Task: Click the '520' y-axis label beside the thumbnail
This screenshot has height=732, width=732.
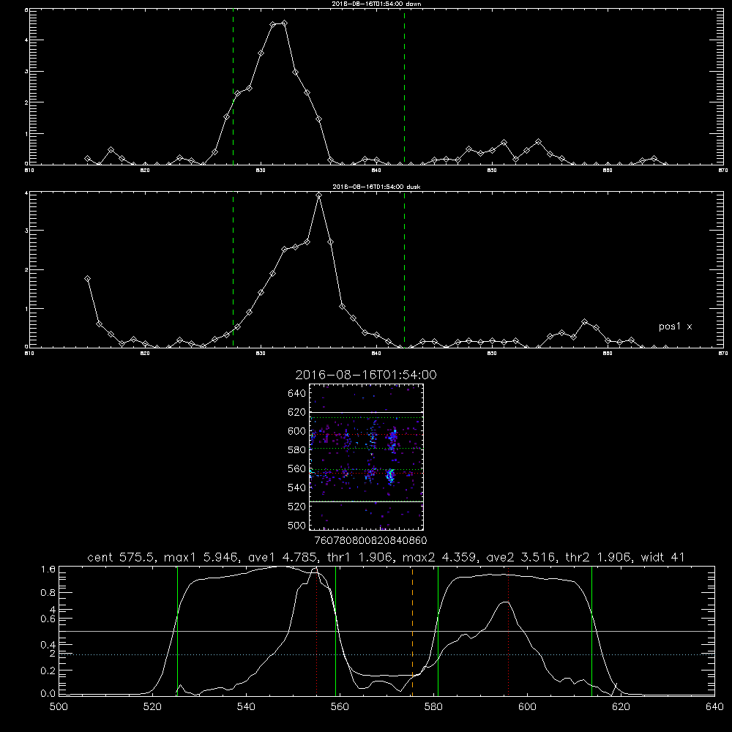Action: 297,507
